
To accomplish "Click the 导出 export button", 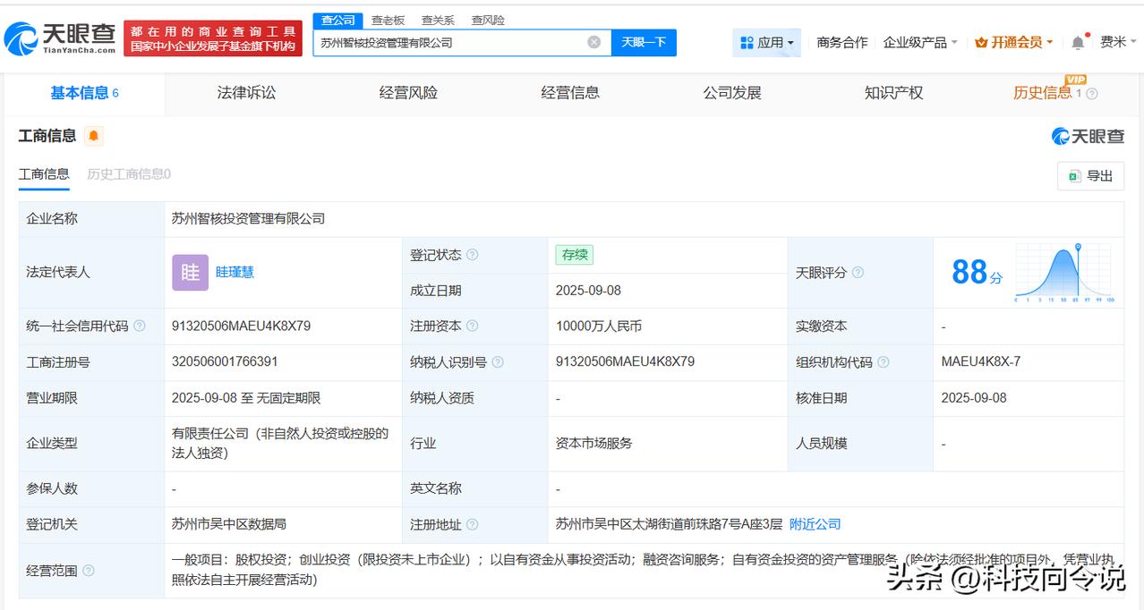I will (1090, 176).
